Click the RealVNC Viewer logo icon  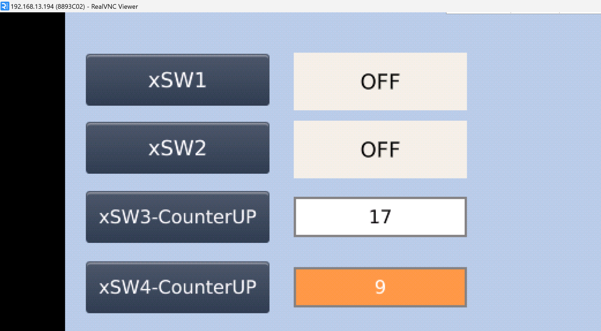tap(5, 6)
